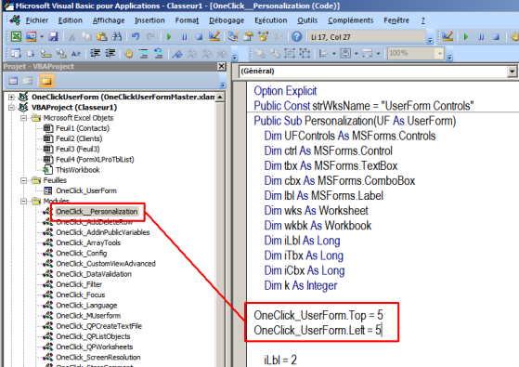The image size is (519, 367).
Task: Toggle bookmark with the blue flag icon
Action: (x=177, y=53)
